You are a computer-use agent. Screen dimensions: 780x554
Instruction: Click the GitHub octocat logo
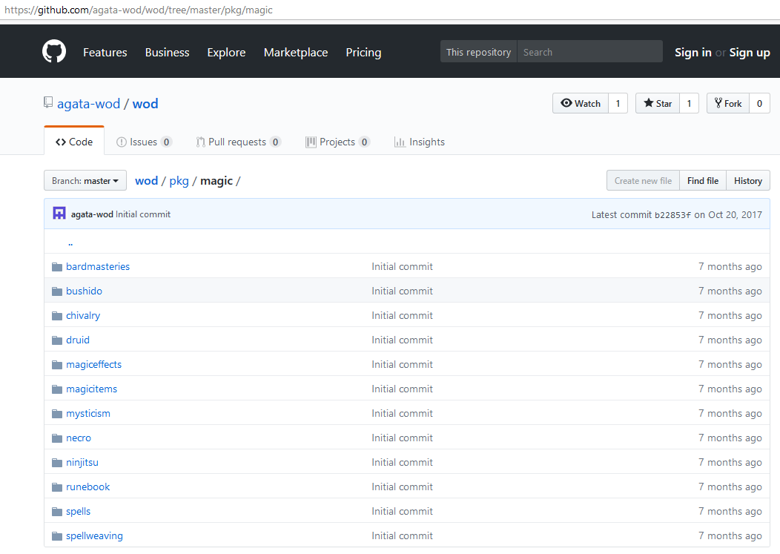click(x=54, y=52)
